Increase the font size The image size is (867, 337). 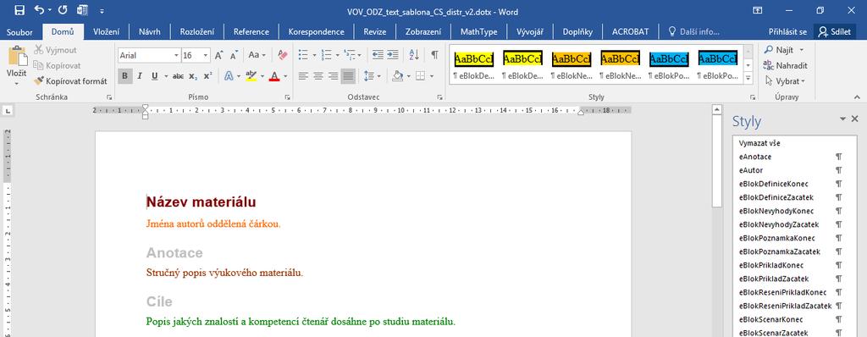(219, 55)
